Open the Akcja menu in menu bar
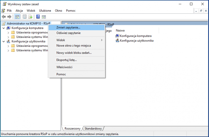209x137 pixels. (x=19, y=10)
